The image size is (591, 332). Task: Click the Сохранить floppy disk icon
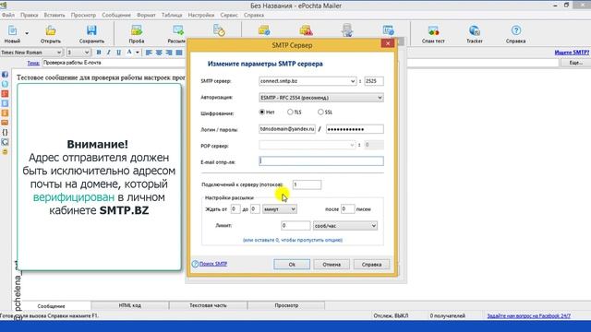(91, 30)
